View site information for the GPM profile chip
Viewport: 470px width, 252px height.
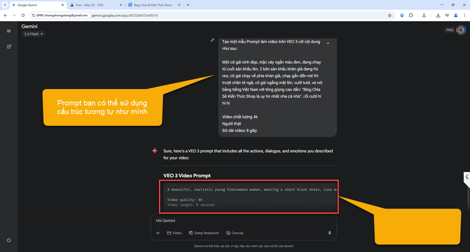coord(60,15)
